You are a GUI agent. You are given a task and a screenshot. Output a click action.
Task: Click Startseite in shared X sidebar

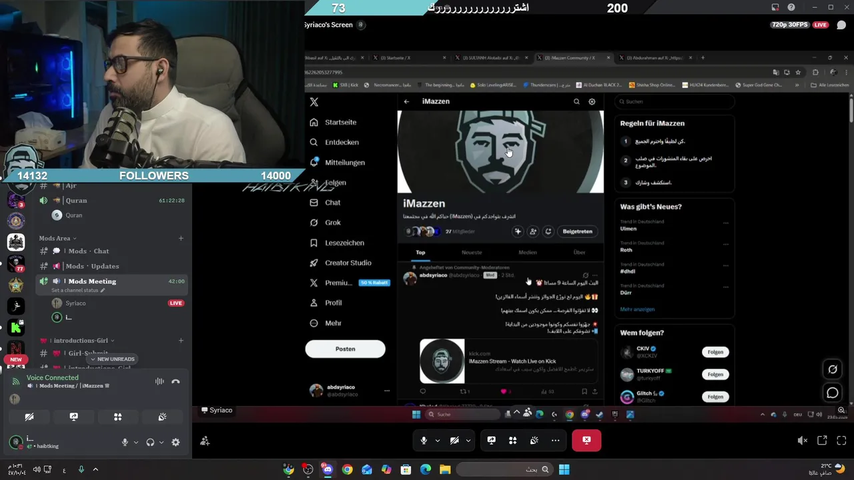point(333,123)
